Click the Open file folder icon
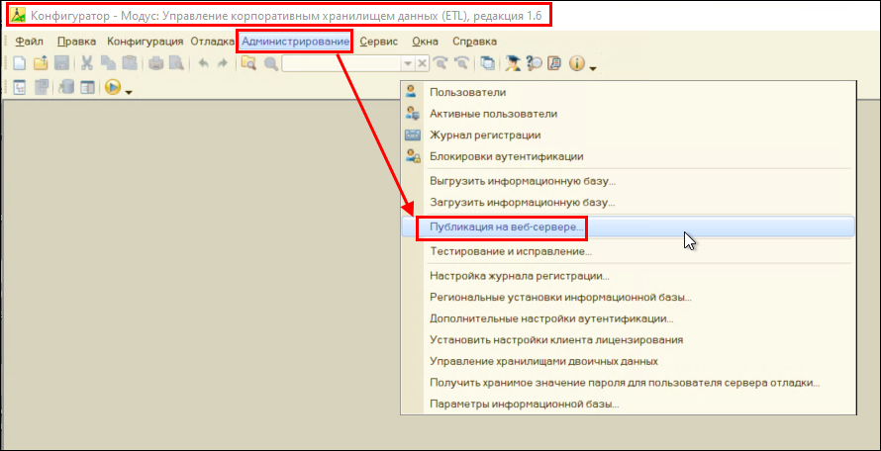 coord(41,63)
